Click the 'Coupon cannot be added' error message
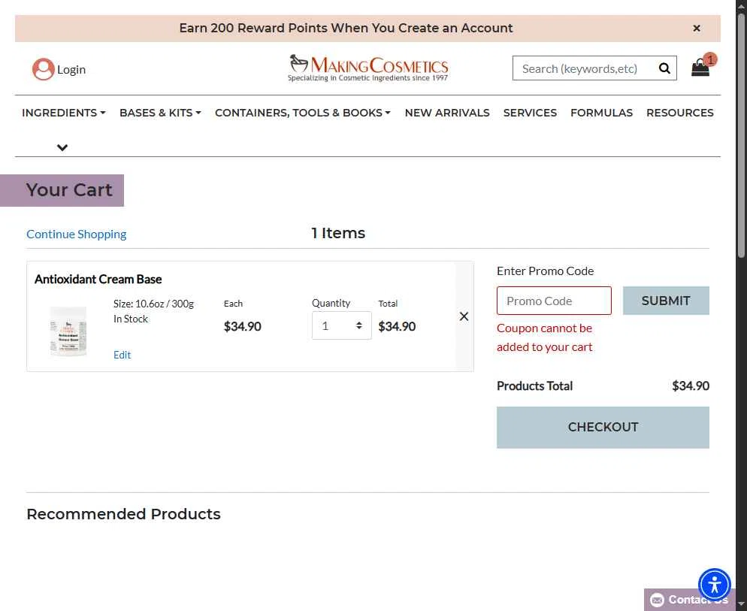Screen dimensions: 747x611 coord(545,338)
